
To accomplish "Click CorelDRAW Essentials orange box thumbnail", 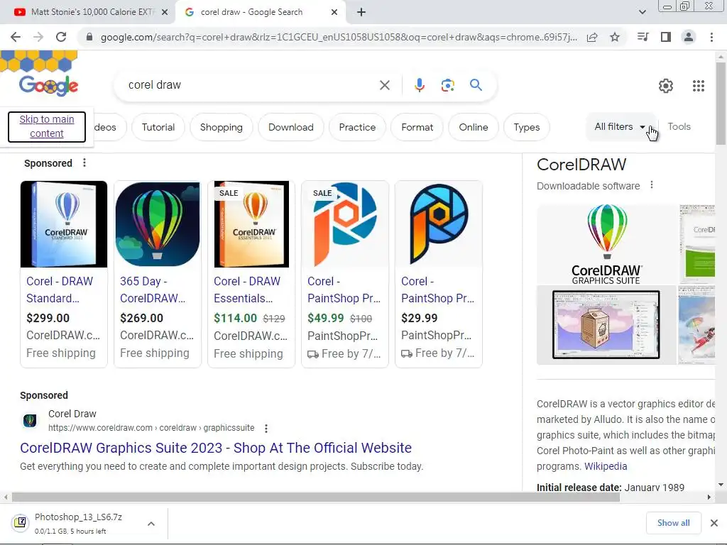I will (251, 224).
